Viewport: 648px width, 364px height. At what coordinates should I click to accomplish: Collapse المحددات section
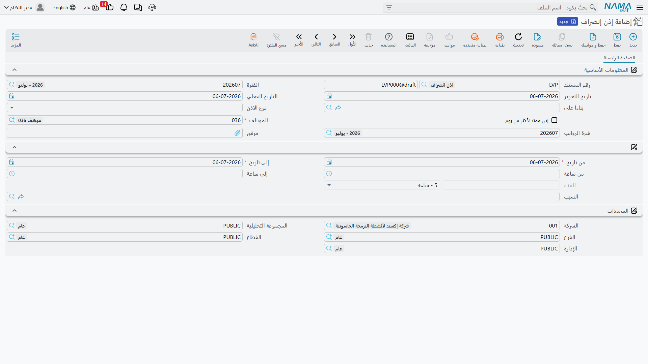[14, 211]
